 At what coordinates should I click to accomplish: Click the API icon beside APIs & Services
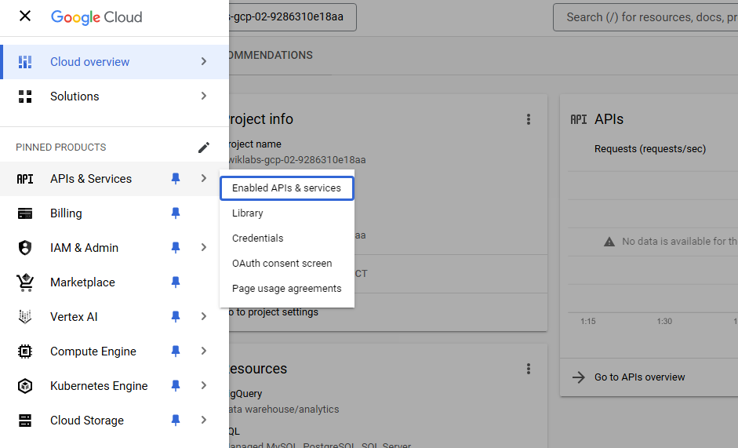[x=25, y=179]
